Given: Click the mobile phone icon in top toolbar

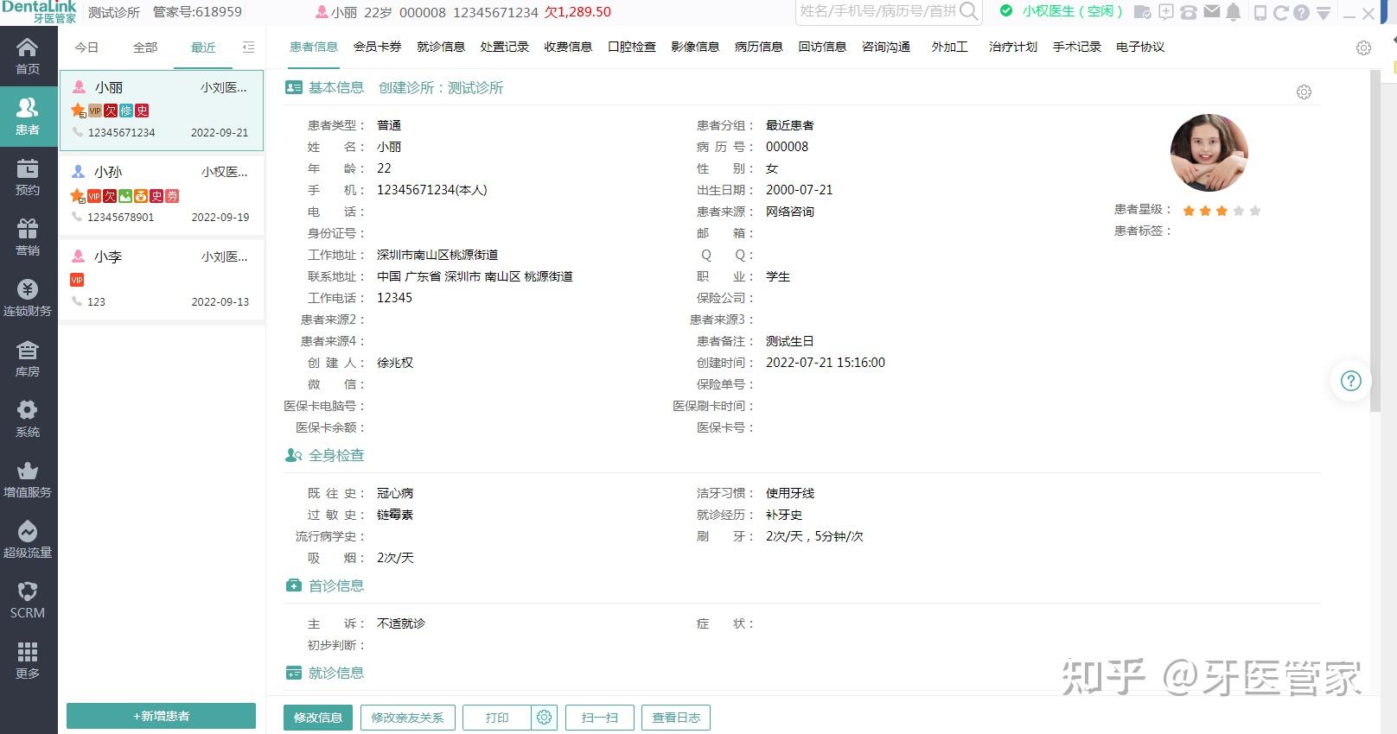Looking at the screenshot, I should [x=1260, y=13].
